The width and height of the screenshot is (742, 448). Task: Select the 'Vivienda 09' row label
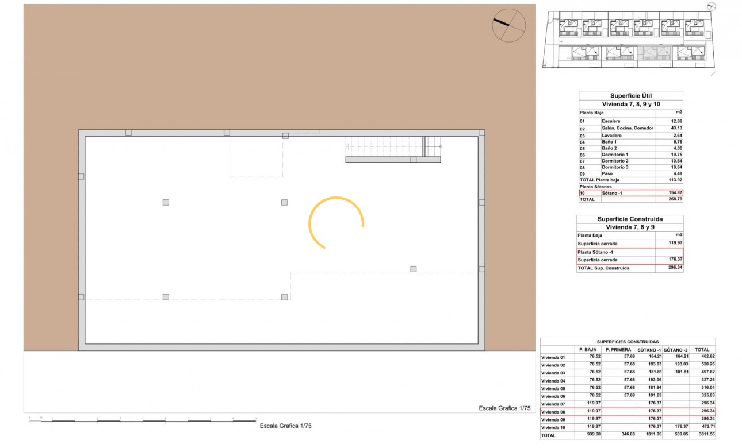point(553,420)
